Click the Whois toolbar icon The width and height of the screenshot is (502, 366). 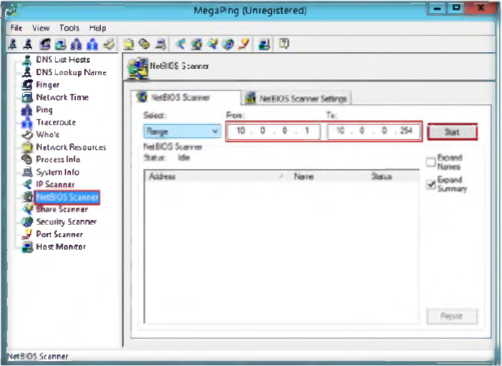click(x=109, y=44)
